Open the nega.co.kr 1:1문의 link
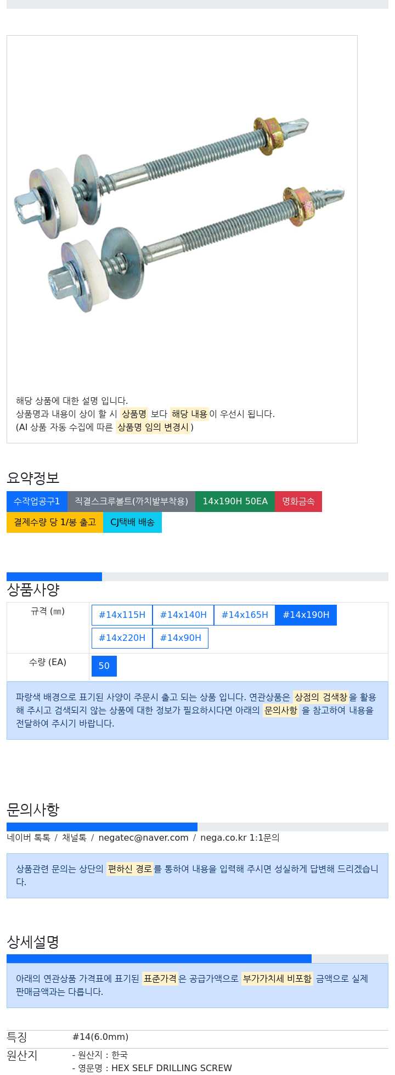The image size is (395, 1075). 240,838
